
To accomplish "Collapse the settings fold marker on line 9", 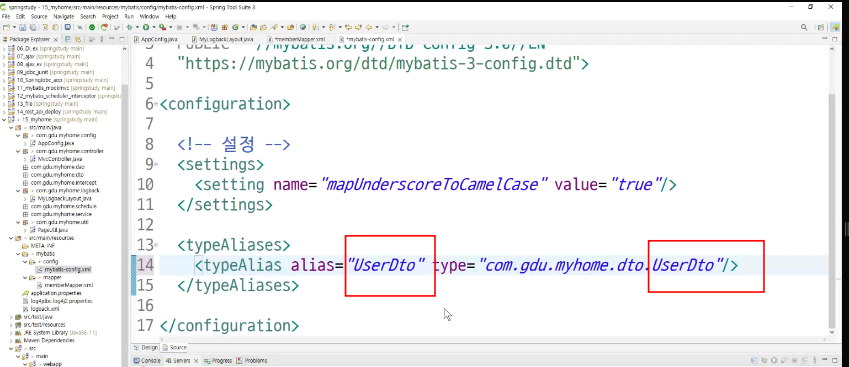I will pos(156,165).
